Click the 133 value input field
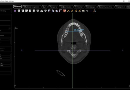The image size is (130, 90). click(x=5, y=64)
